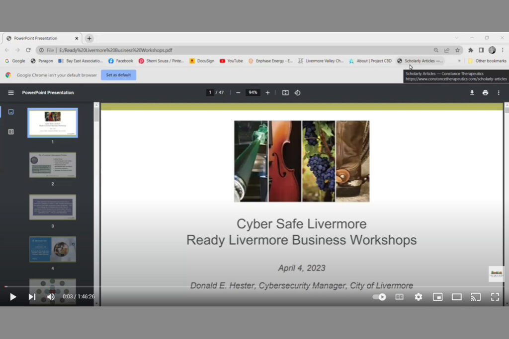Open Facebook bookmark
This screenshot has height=339, width=509.
[x=121, y=61]
